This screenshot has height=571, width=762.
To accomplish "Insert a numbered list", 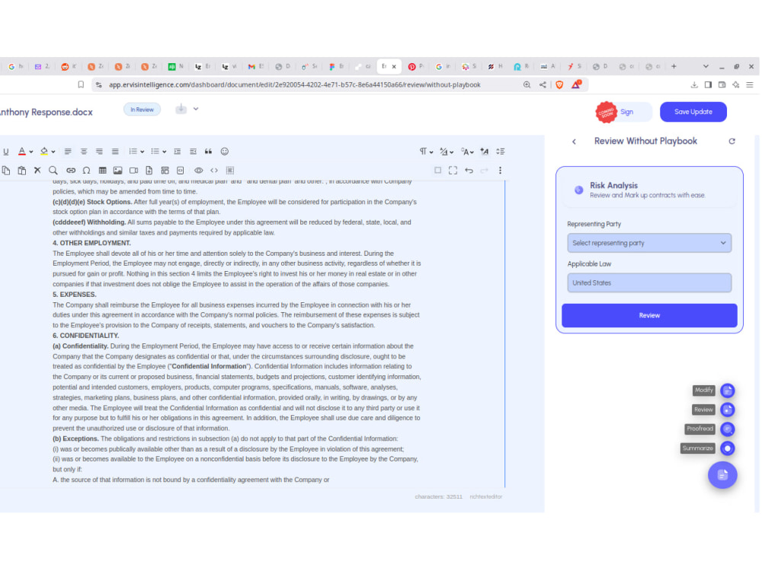I will (x=133, y=152).
